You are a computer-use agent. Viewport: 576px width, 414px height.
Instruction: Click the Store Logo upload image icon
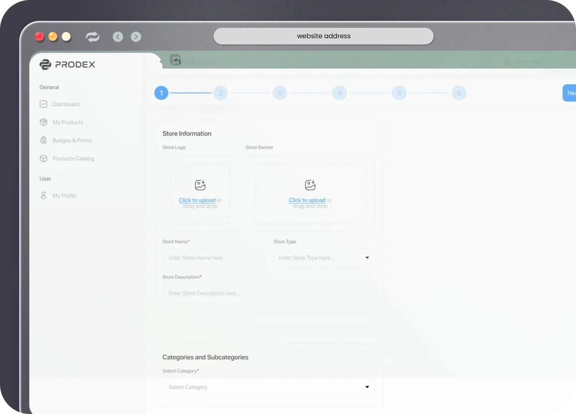pyautogui.click(x=200, y=185)
